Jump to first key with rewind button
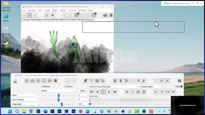The height and width of the screenshot is (115, 205). pos(92,92)
